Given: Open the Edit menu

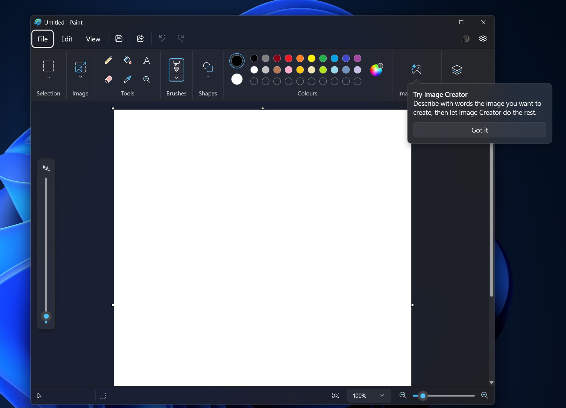Looking at the screenshot, I should click(x=66, y=39).
